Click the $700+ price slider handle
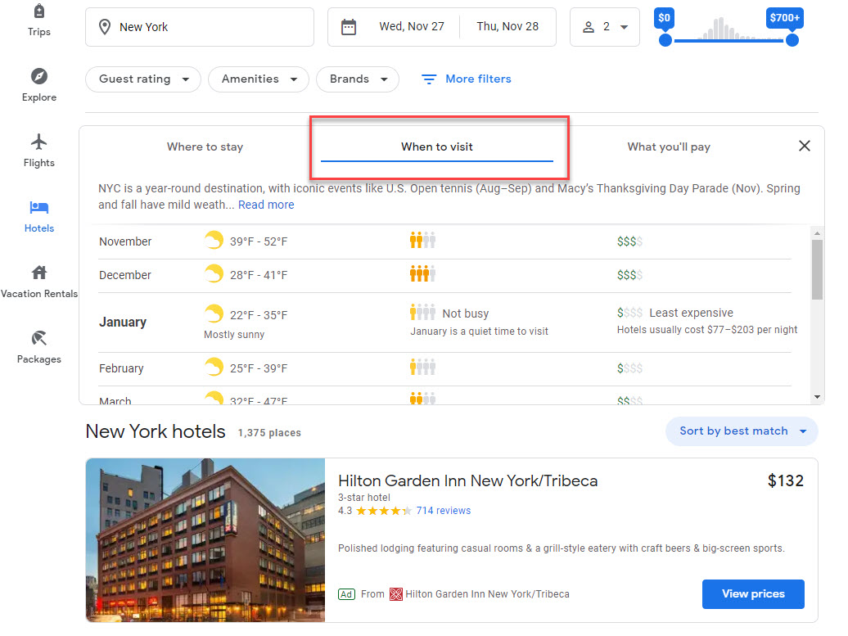The image size is (848, 636). click(x=792, y=40)
